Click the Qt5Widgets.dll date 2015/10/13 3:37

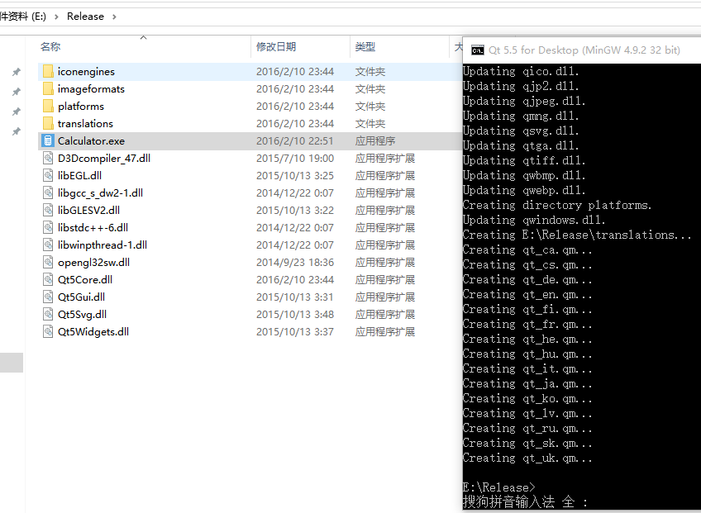pos(294,331)
